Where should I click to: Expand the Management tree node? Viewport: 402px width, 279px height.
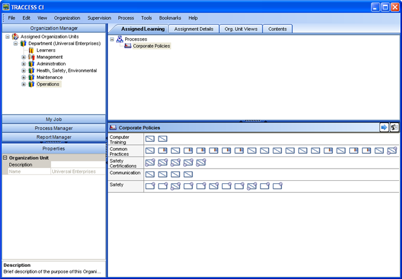(x=24, y=57)
